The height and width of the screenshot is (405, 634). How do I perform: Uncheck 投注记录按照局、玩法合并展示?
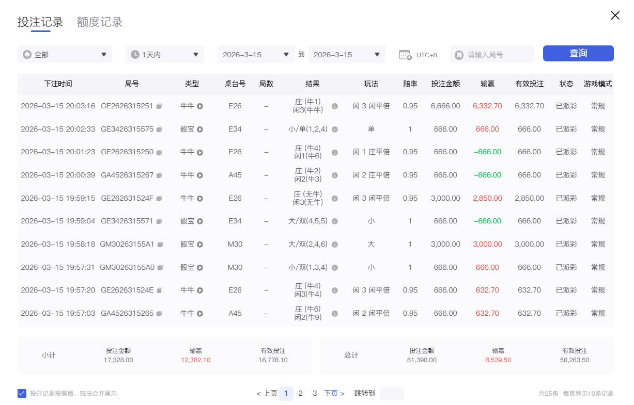[x=22, y=393]
